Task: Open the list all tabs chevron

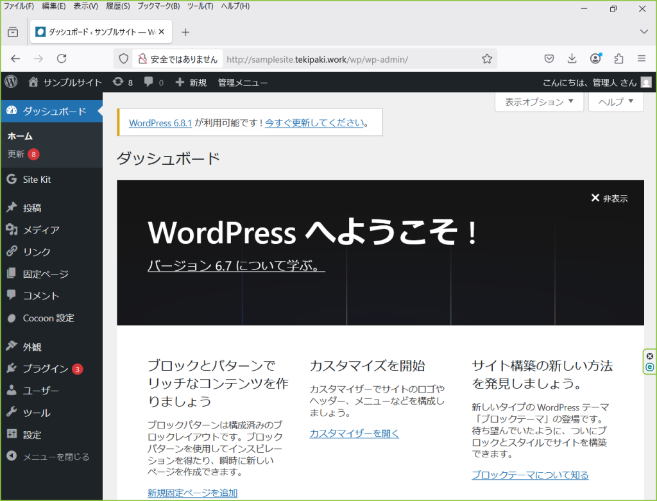Action: [x=644, y=31]
